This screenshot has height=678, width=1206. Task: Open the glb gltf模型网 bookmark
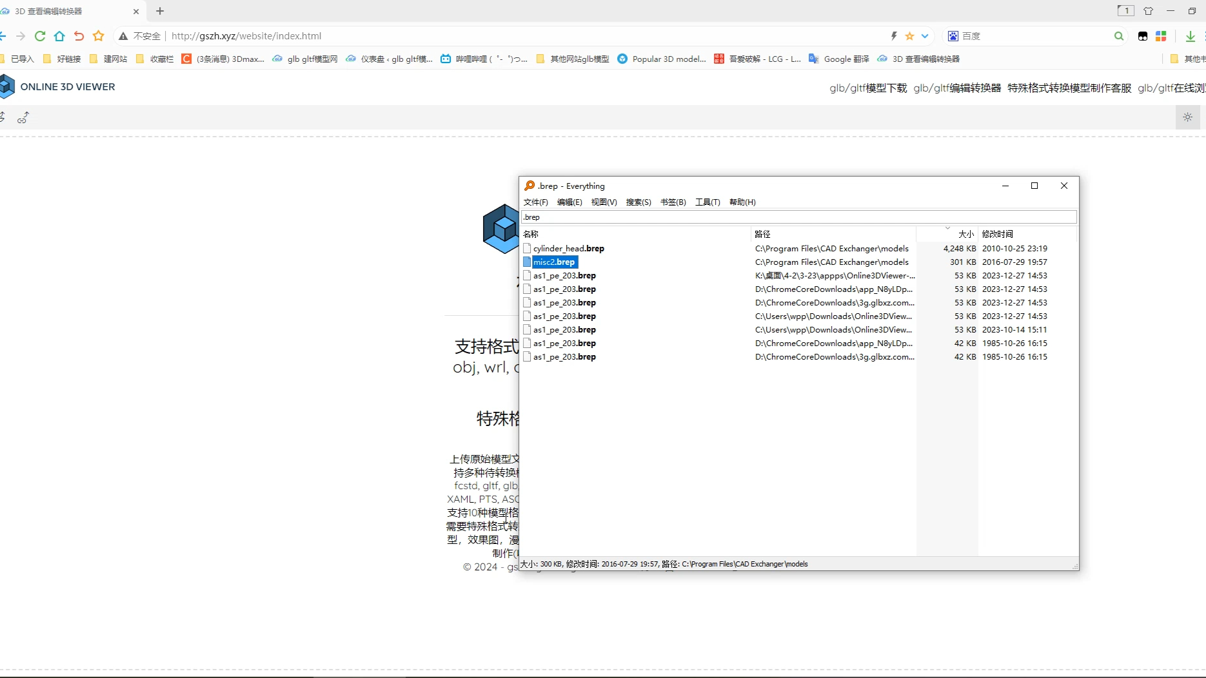(x=305, y=59)
